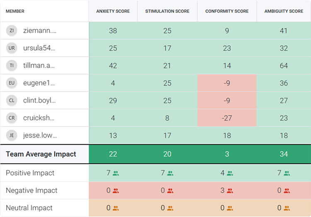Select cruicksh's red -27 conformity cell
Screen dimensions: 311x217
[x=227, y=118]
